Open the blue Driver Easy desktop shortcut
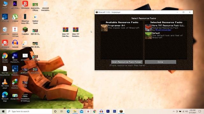204x114 pixels. click(5, 18)
